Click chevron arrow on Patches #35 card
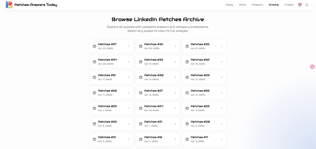The height and width of the screenshot is (149, 316). (x=222, y=46)
